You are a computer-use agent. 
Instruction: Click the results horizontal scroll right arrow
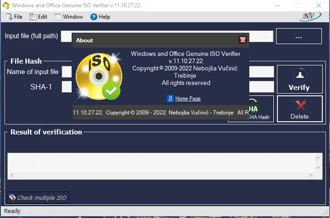(310, 175)
